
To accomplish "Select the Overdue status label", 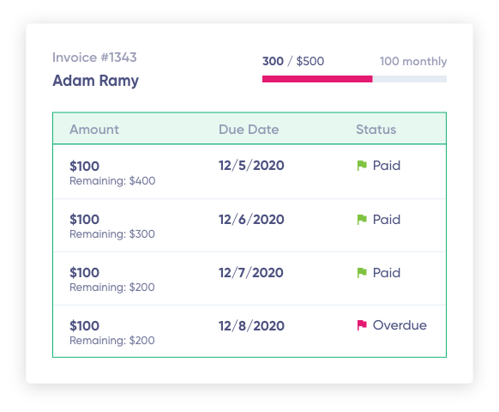I will 400,325.
